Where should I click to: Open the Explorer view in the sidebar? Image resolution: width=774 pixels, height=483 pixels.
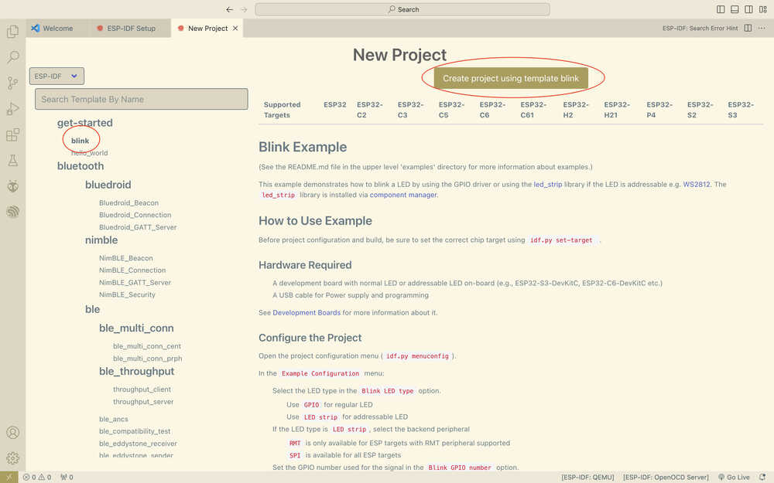tap(12, 31)
